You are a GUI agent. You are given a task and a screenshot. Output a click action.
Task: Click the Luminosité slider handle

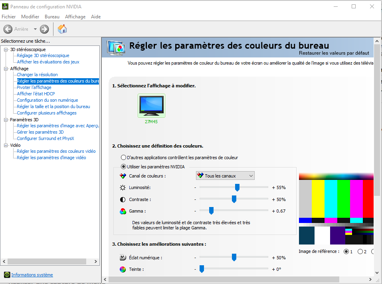pyautogui.click(x=237, y=187)
